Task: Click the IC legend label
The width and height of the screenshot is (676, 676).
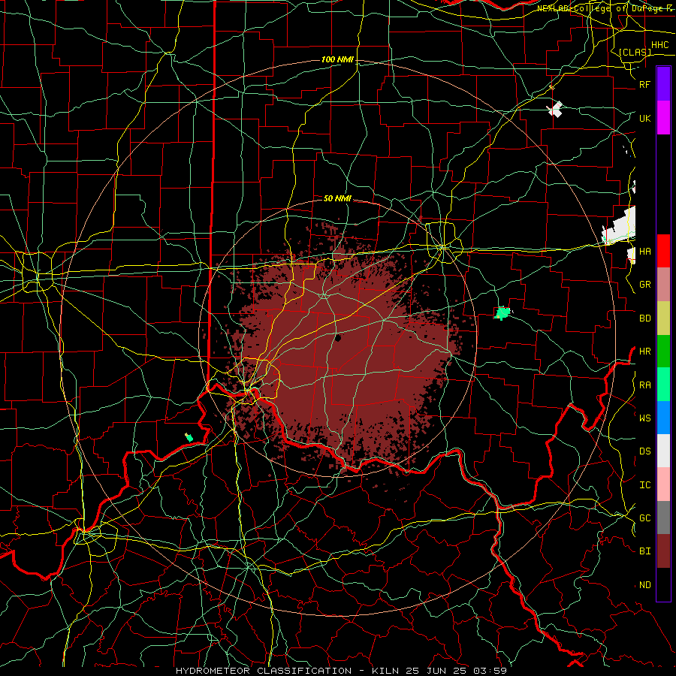Action: (x=644, y=485)
